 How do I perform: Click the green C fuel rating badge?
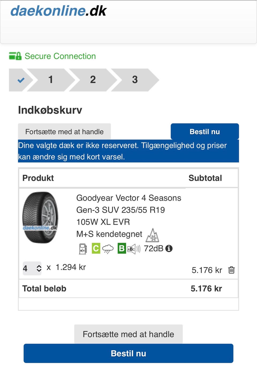click(x=96, y=248)
